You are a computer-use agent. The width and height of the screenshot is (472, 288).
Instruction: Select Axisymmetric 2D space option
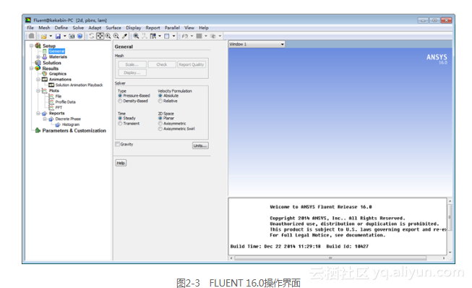[x=160, y=124]
